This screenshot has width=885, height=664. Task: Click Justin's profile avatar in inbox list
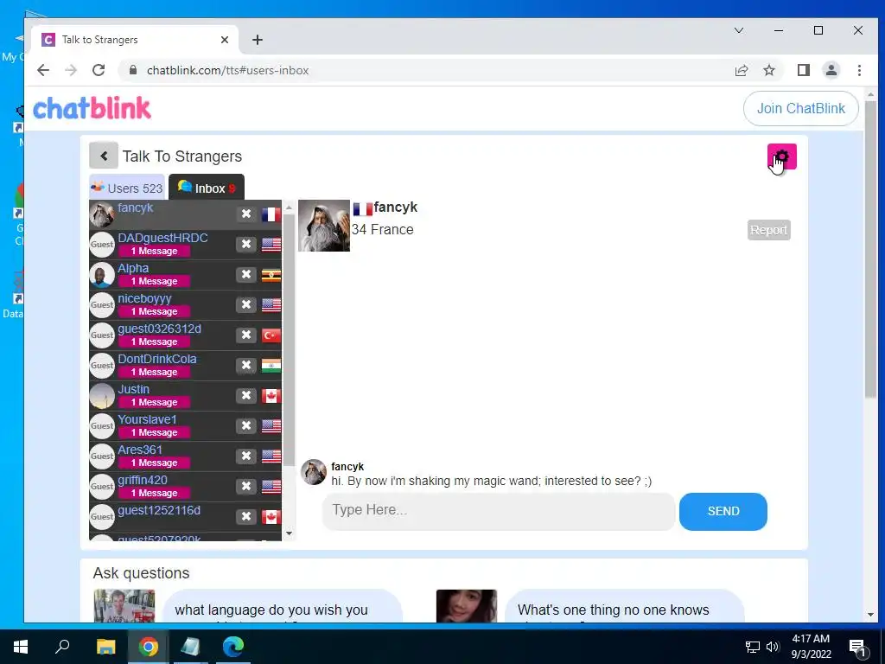pyautogui.click(x=102, y=396)
